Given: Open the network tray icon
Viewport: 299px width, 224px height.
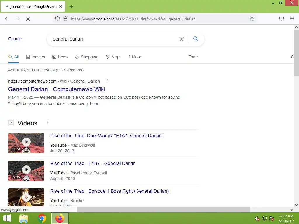Looking at the screenshot, I should point(265,218).
